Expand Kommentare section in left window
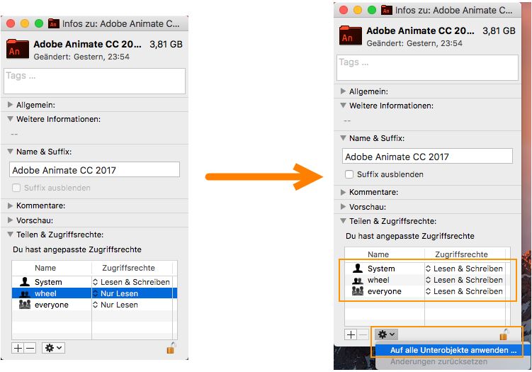Viewport: 532px width, 372px height. [10, 205]
